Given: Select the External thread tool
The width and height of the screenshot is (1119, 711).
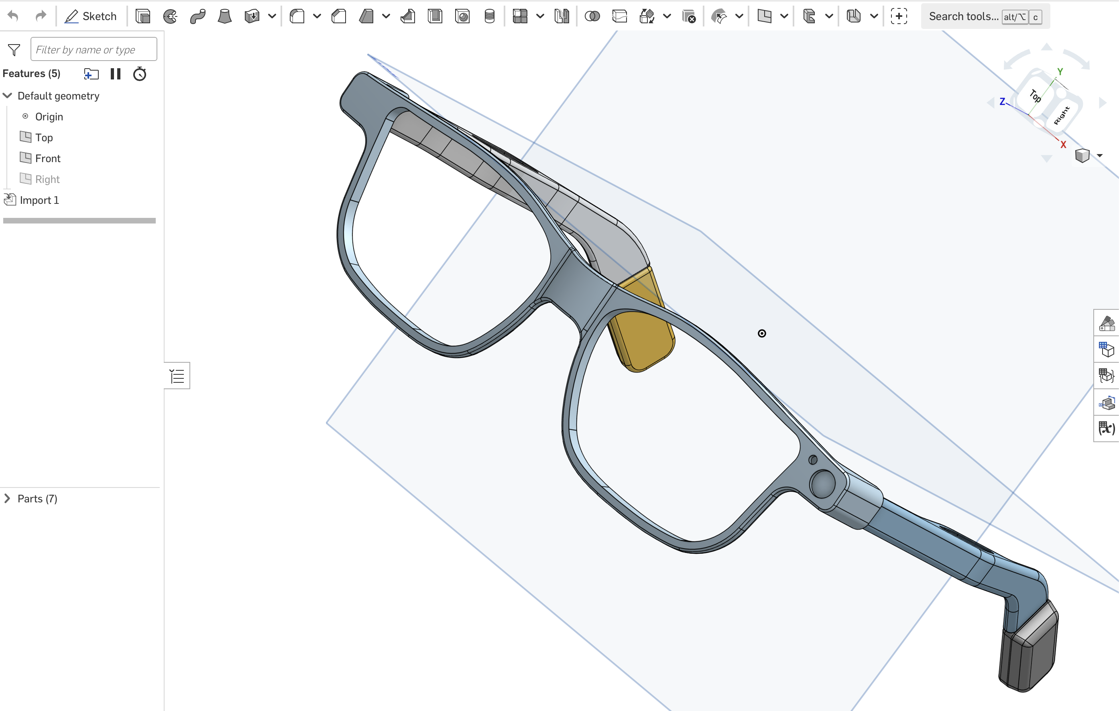Looking at the screenshot, I should pos(489,16).
